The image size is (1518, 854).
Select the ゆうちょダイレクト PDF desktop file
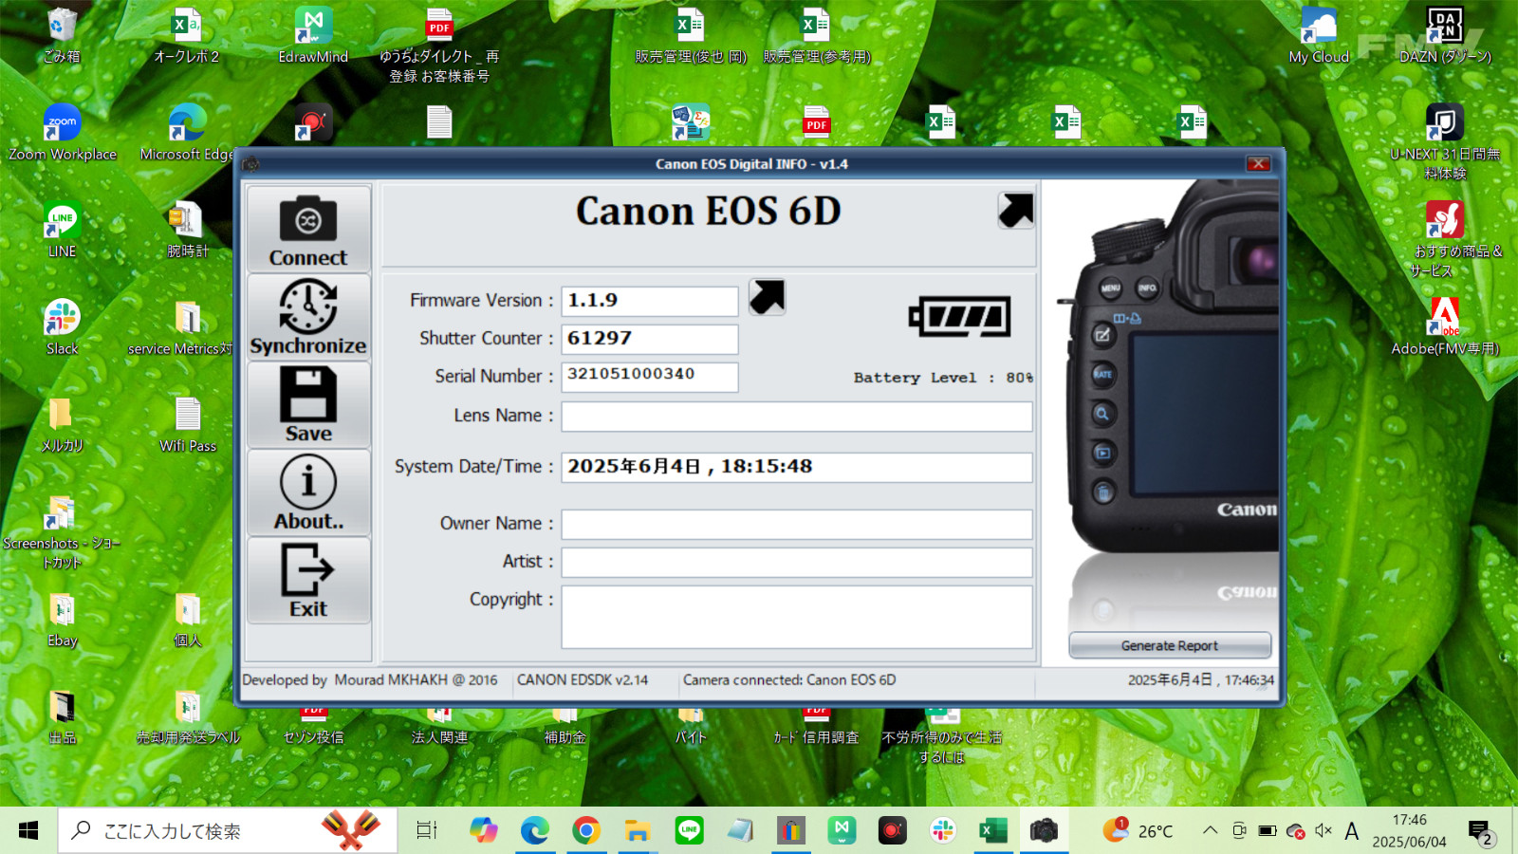[439, 46]
